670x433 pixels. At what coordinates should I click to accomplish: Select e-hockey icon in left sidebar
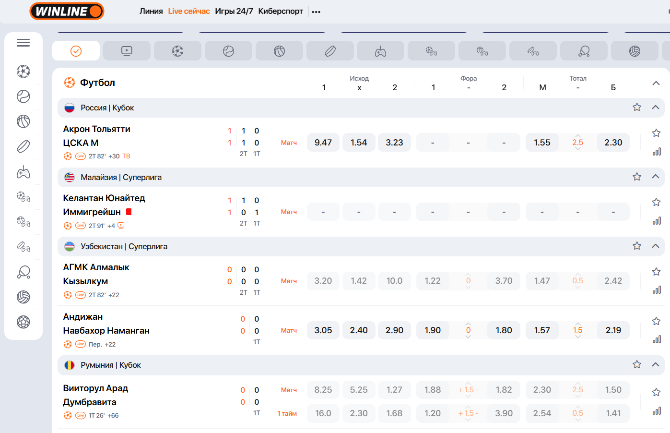point(23,247)
